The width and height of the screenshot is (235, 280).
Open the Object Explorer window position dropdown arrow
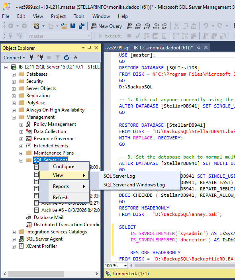tap(83, 48)
